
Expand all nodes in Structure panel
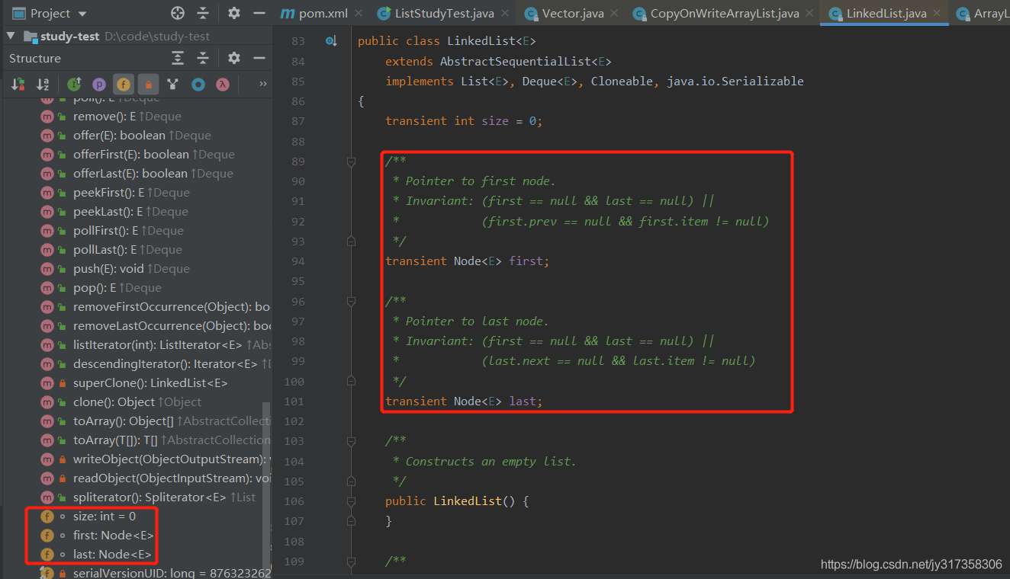(178, 58)
